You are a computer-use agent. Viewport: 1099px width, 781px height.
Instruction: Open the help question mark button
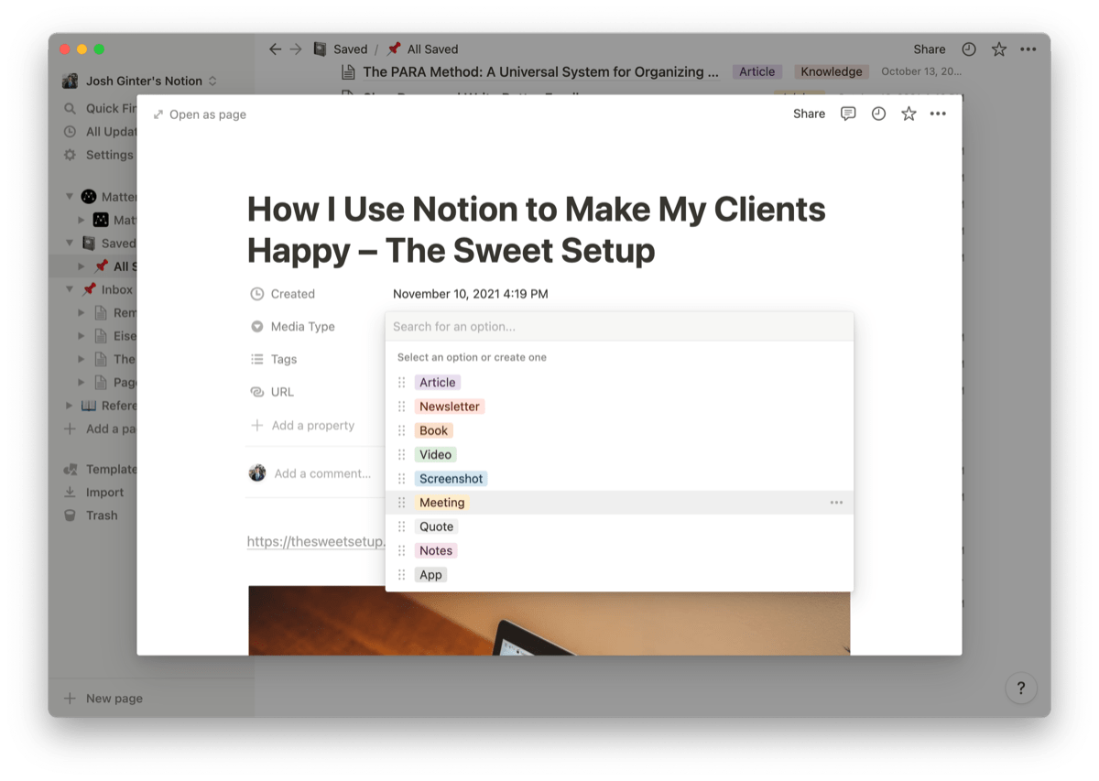tap(1021, 689)
